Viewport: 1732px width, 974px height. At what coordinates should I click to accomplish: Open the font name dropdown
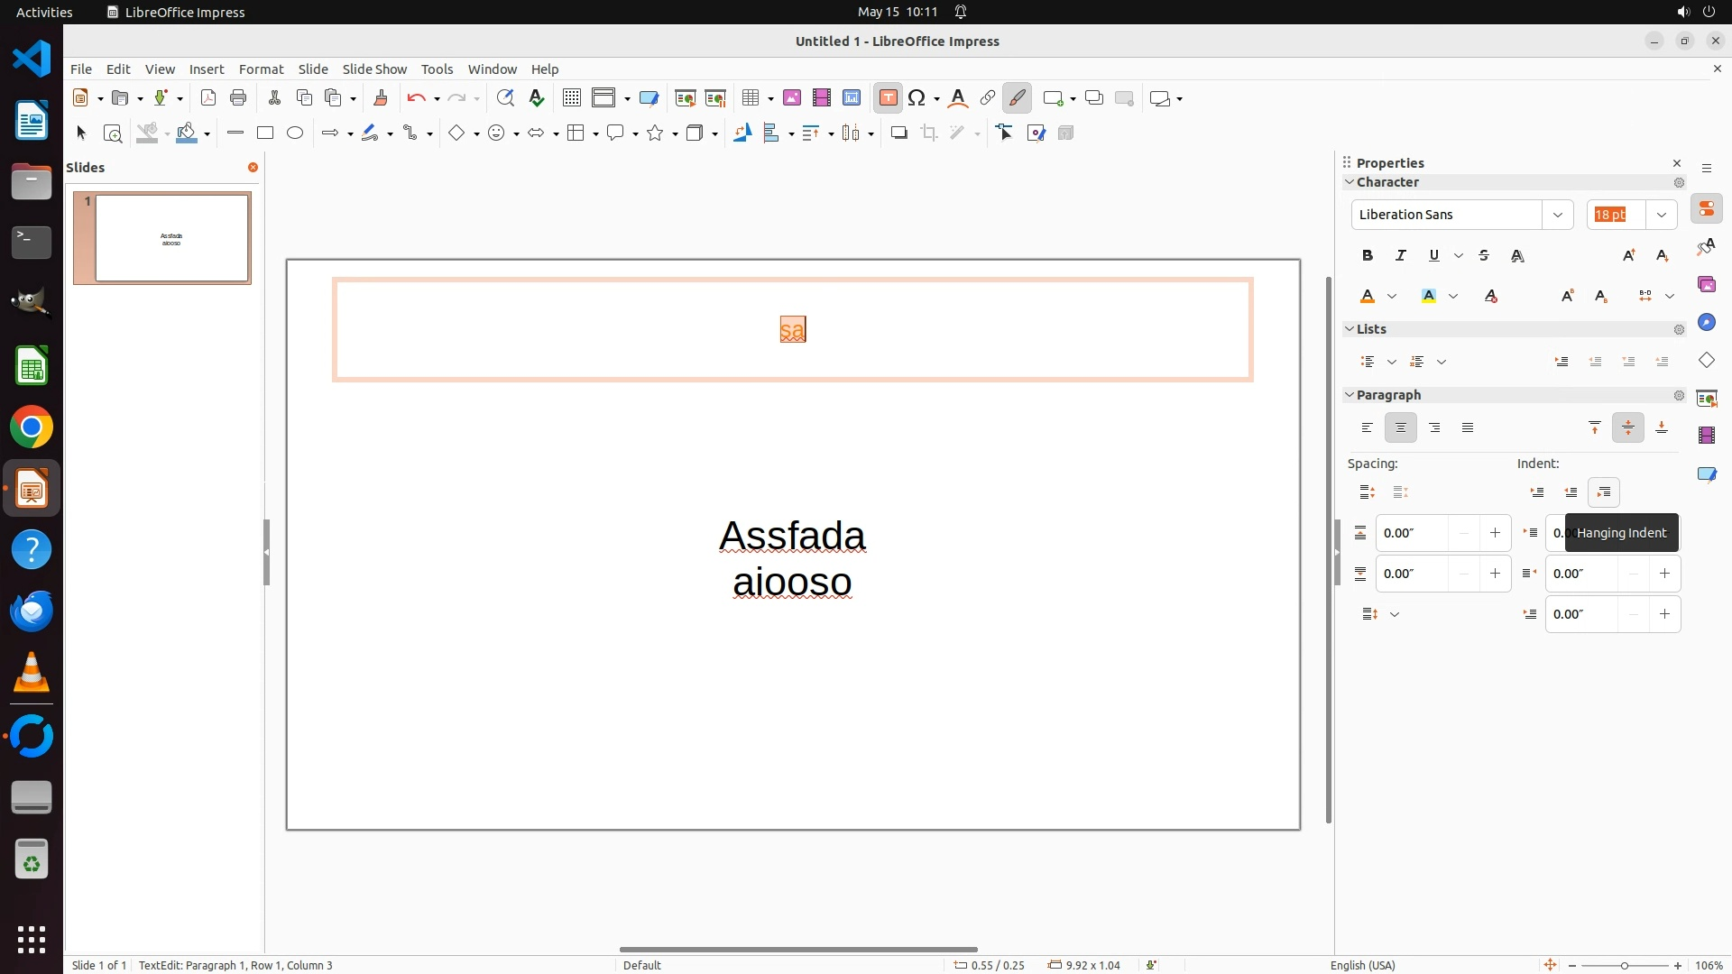(1557, 215)
